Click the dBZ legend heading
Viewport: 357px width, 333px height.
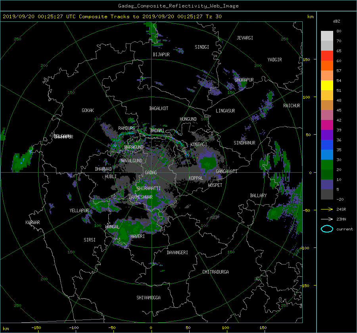[x=336, y=21]
